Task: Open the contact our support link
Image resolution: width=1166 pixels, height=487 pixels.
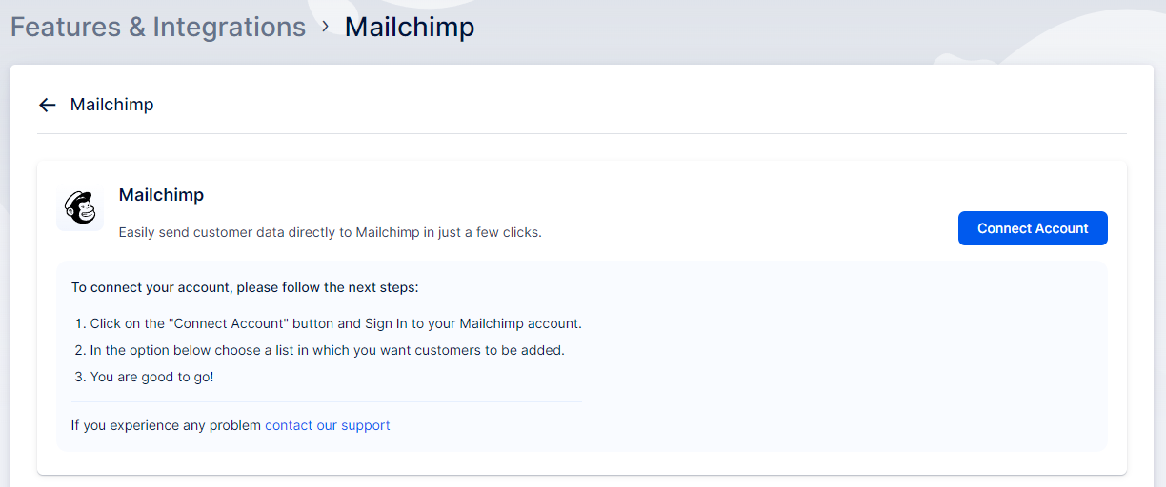Action: pos(327,425)
